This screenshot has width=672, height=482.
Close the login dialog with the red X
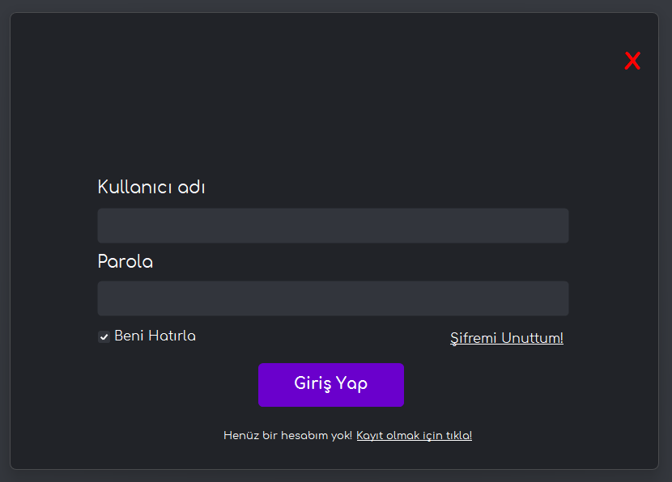click(x=632, y=61)
